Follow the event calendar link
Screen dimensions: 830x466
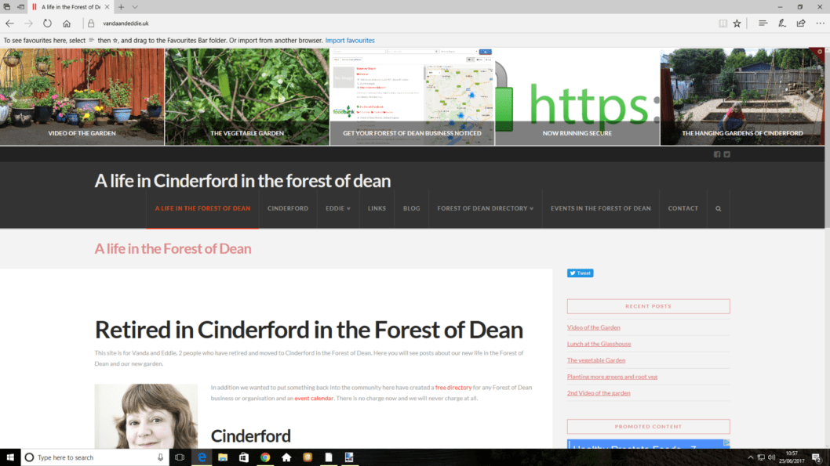[314, 399]
